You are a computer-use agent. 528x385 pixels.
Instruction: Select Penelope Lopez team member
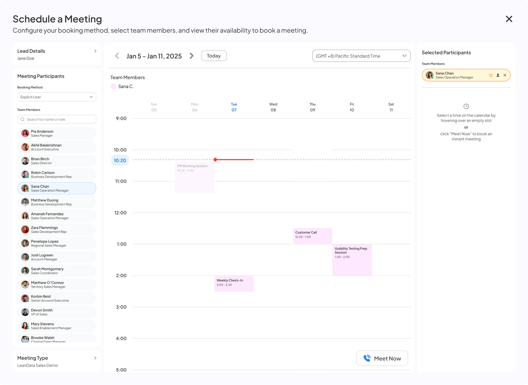click(x=57, y=243)
